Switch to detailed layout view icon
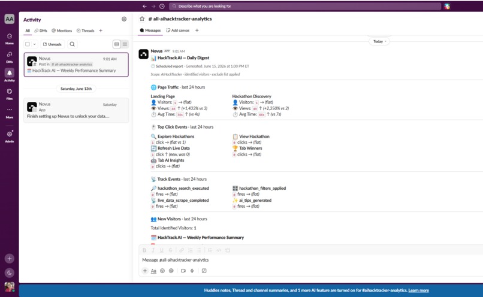 (x=116, y=44)
